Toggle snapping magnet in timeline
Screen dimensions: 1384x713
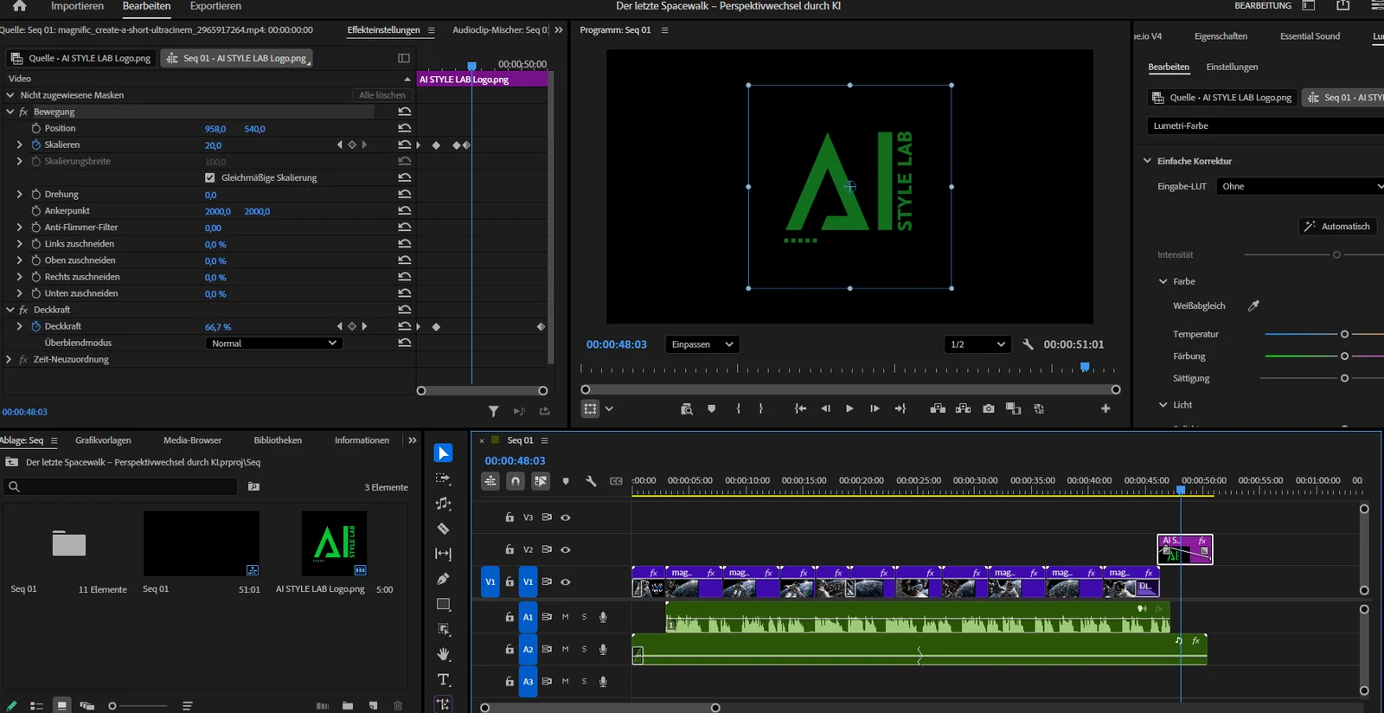pos(516,481)
